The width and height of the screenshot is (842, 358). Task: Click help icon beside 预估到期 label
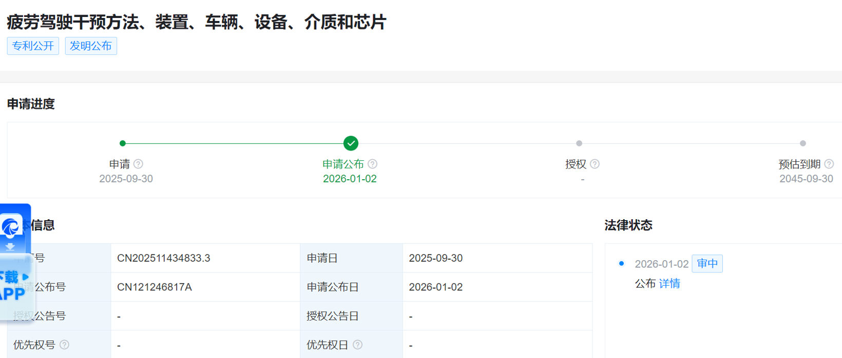829,164
